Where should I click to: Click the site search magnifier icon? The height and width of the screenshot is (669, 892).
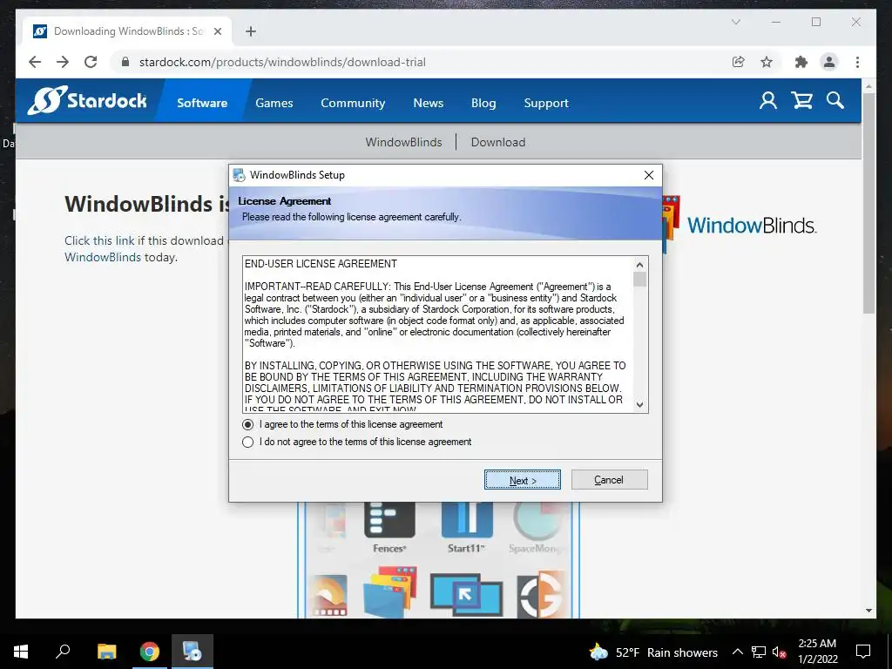coord(835,101)
